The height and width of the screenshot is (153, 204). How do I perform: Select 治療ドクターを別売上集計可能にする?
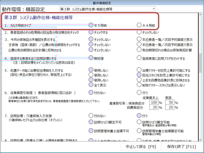click(x=139, y=70)
